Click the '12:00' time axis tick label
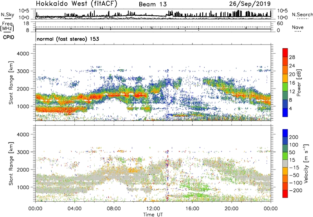This screenshot has height=217, width=313. (153, 209)
